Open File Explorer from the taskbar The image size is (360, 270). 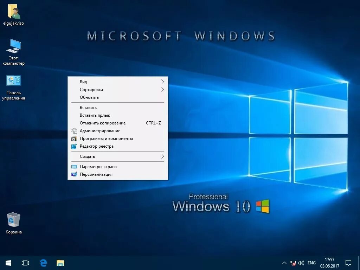60,263
